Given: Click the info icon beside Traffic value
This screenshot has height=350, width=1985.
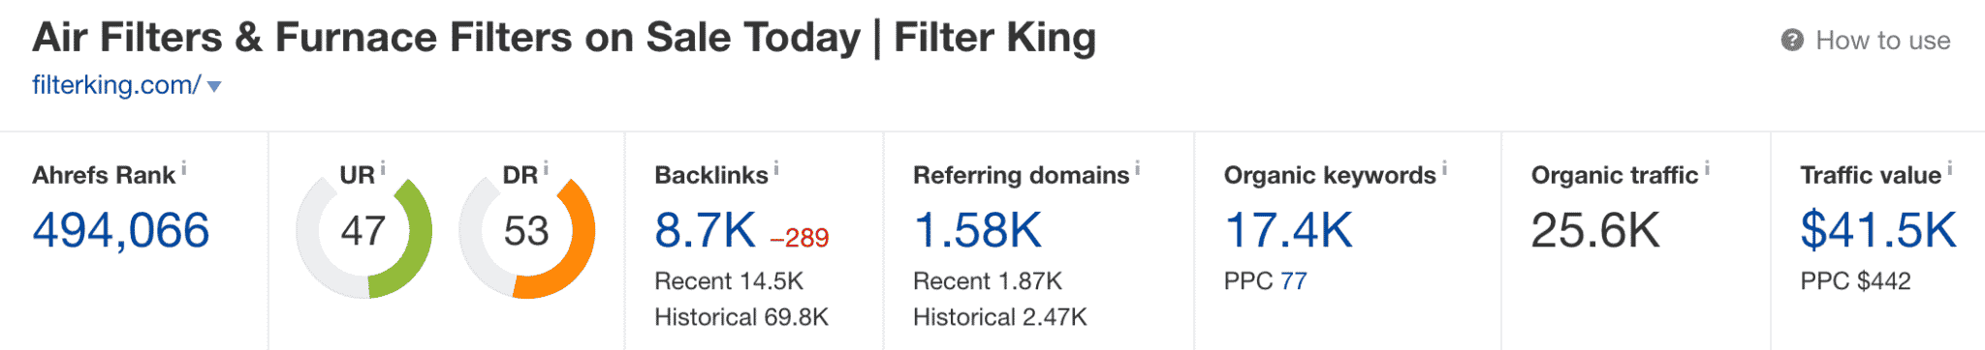Looking at the screenshot, I should point(1950,168).
